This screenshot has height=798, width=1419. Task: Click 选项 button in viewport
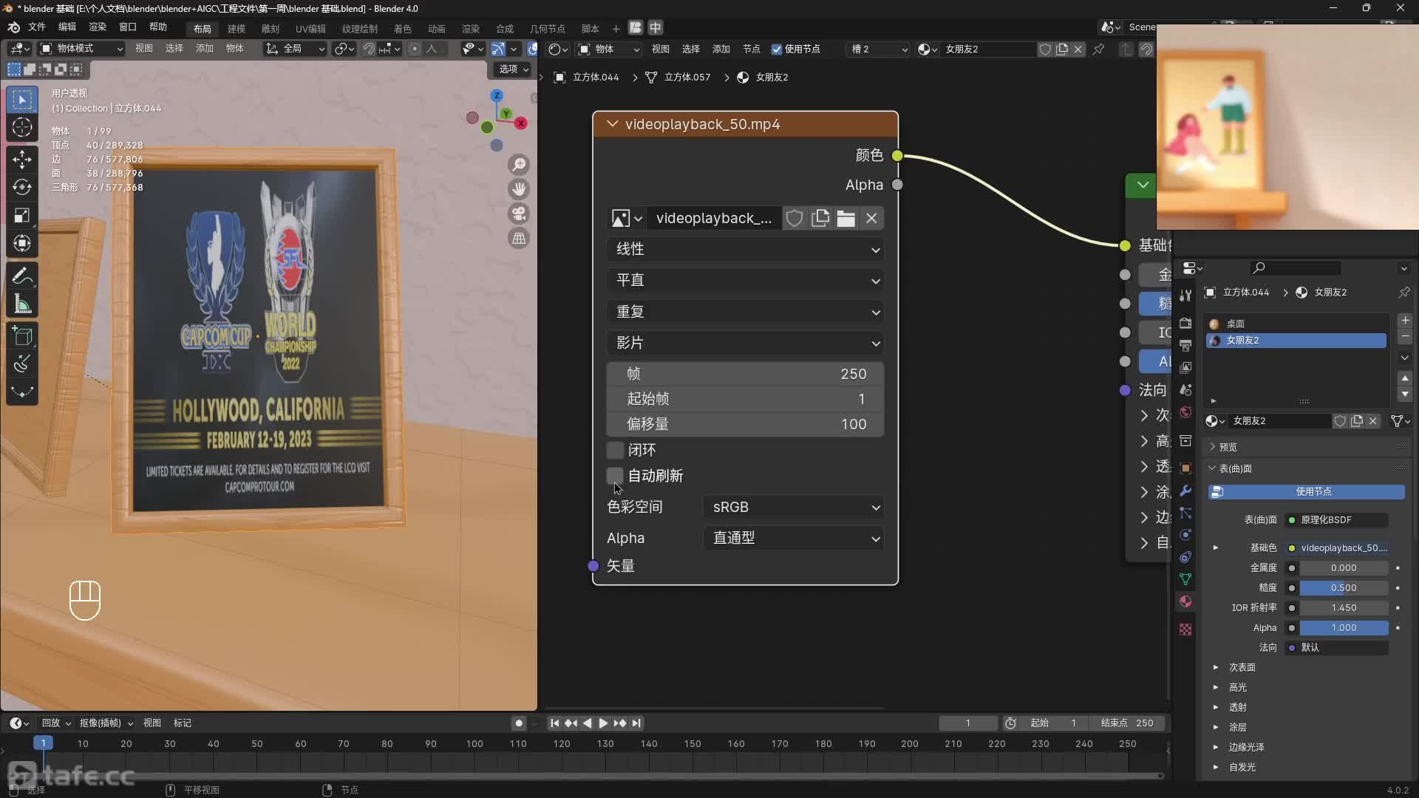[x=514, y=69]
